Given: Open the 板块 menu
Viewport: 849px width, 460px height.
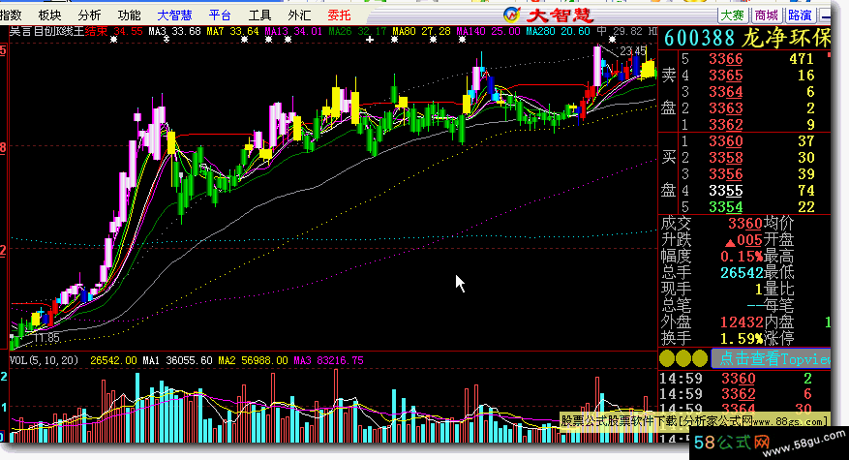Looking at the screenshot, I should tap(49, 15).
